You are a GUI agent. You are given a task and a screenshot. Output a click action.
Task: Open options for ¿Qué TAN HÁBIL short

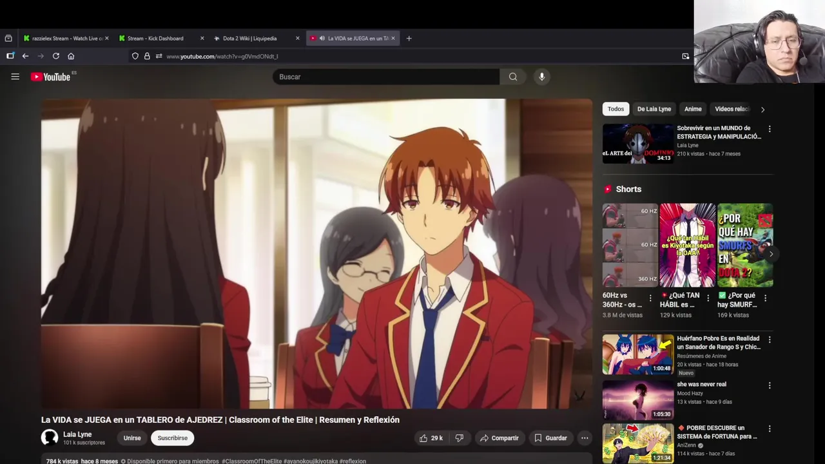click(x=708, y=298)
